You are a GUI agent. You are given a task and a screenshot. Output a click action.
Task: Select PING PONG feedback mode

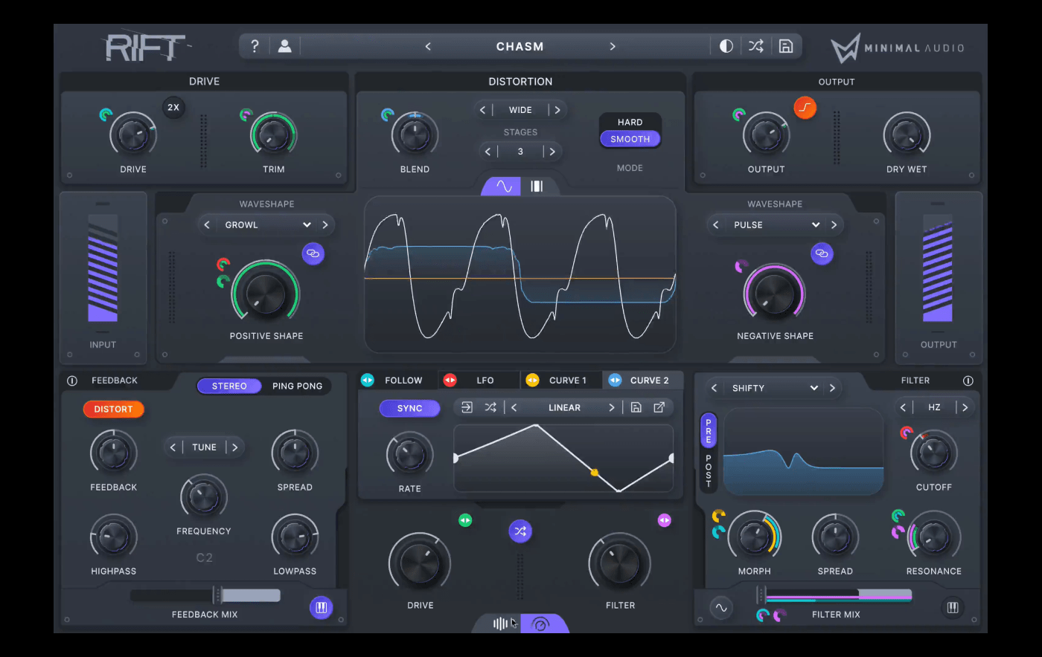pyautogui.click(x=297, y=386)
